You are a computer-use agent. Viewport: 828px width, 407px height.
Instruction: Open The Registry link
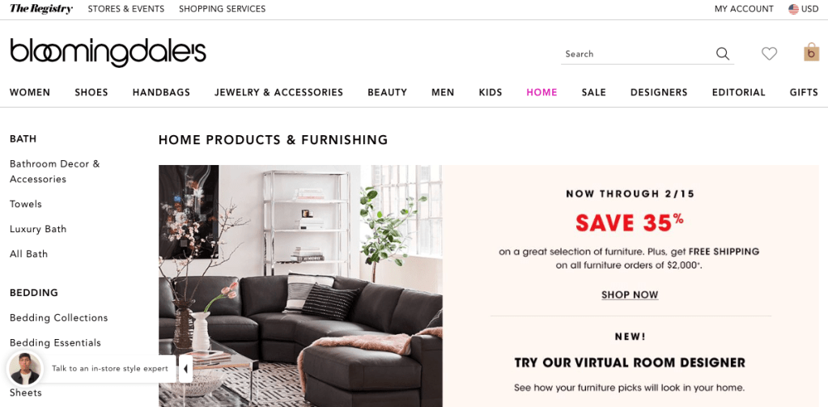tap(41, 9)
